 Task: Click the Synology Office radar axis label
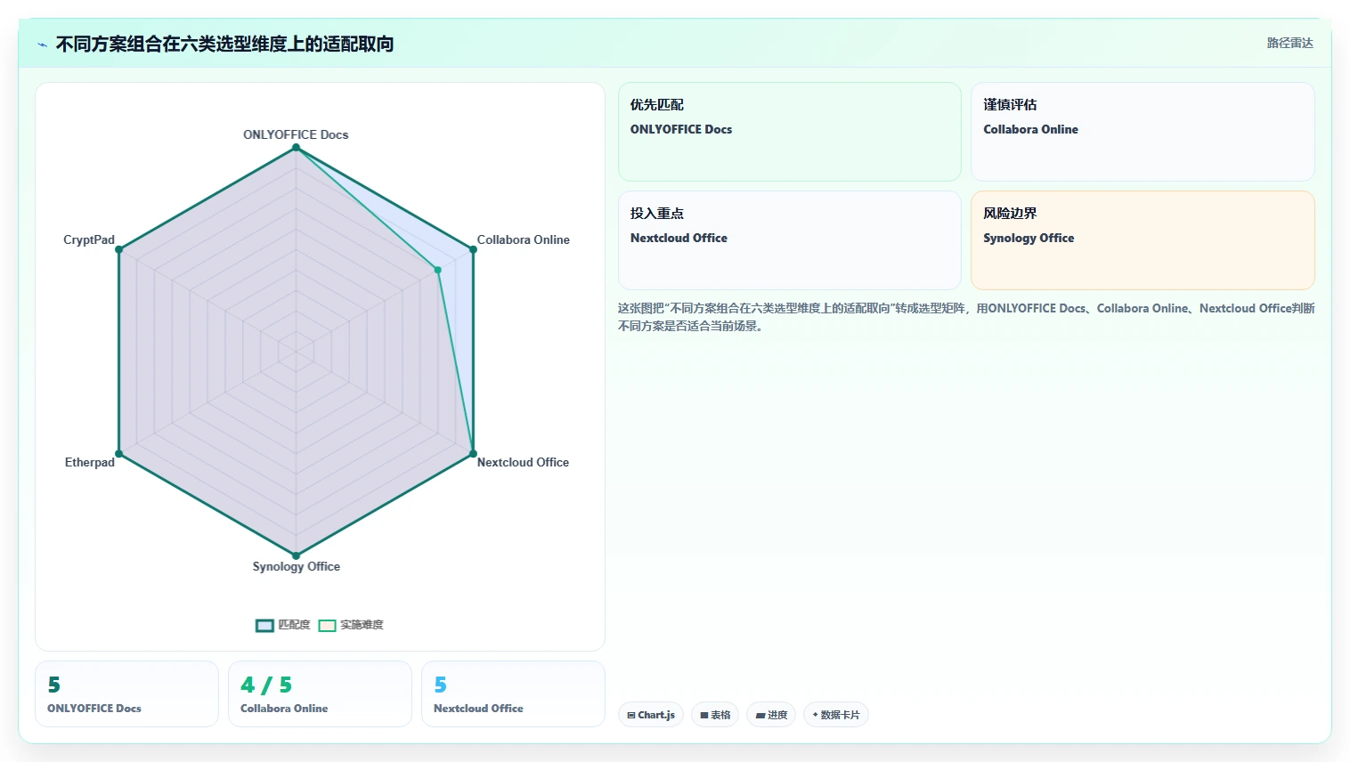296,566
